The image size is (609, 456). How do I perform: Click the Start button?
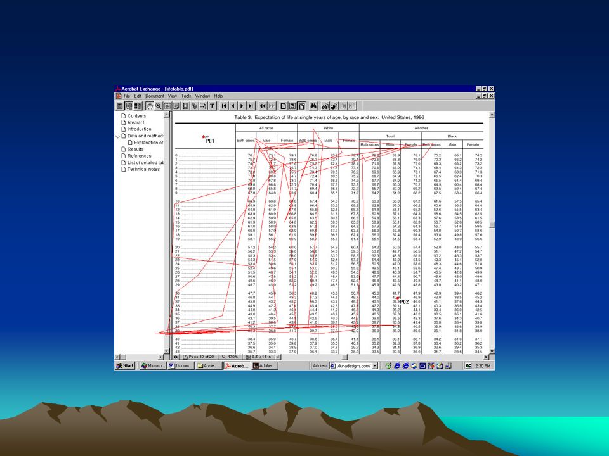[125, 365]
